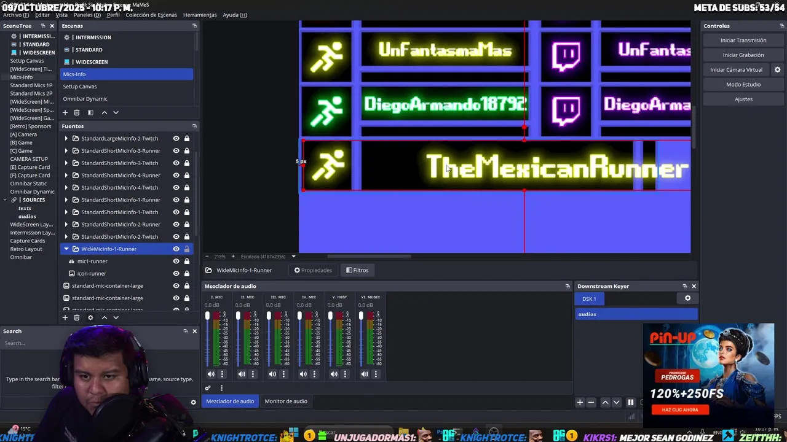Screen dimensions: 787x442
Task: Collapse the SOURCES folder in SceneTree
Action: coord(6,200)
